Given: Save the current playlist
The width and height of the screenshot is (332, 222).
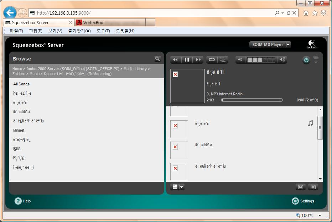Looking at the screenshot, I should (x=301, y=187).
